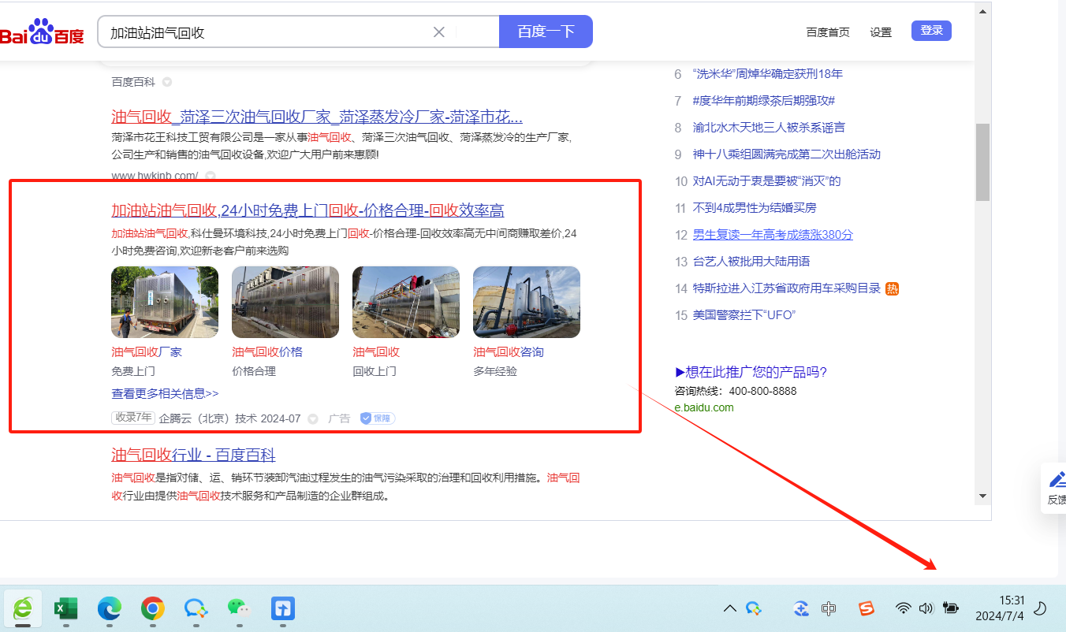The height and width of the screenshot is (632, 1066).
Task: Open 设置 in Baidu top navigation
Action: click(881, 32)
